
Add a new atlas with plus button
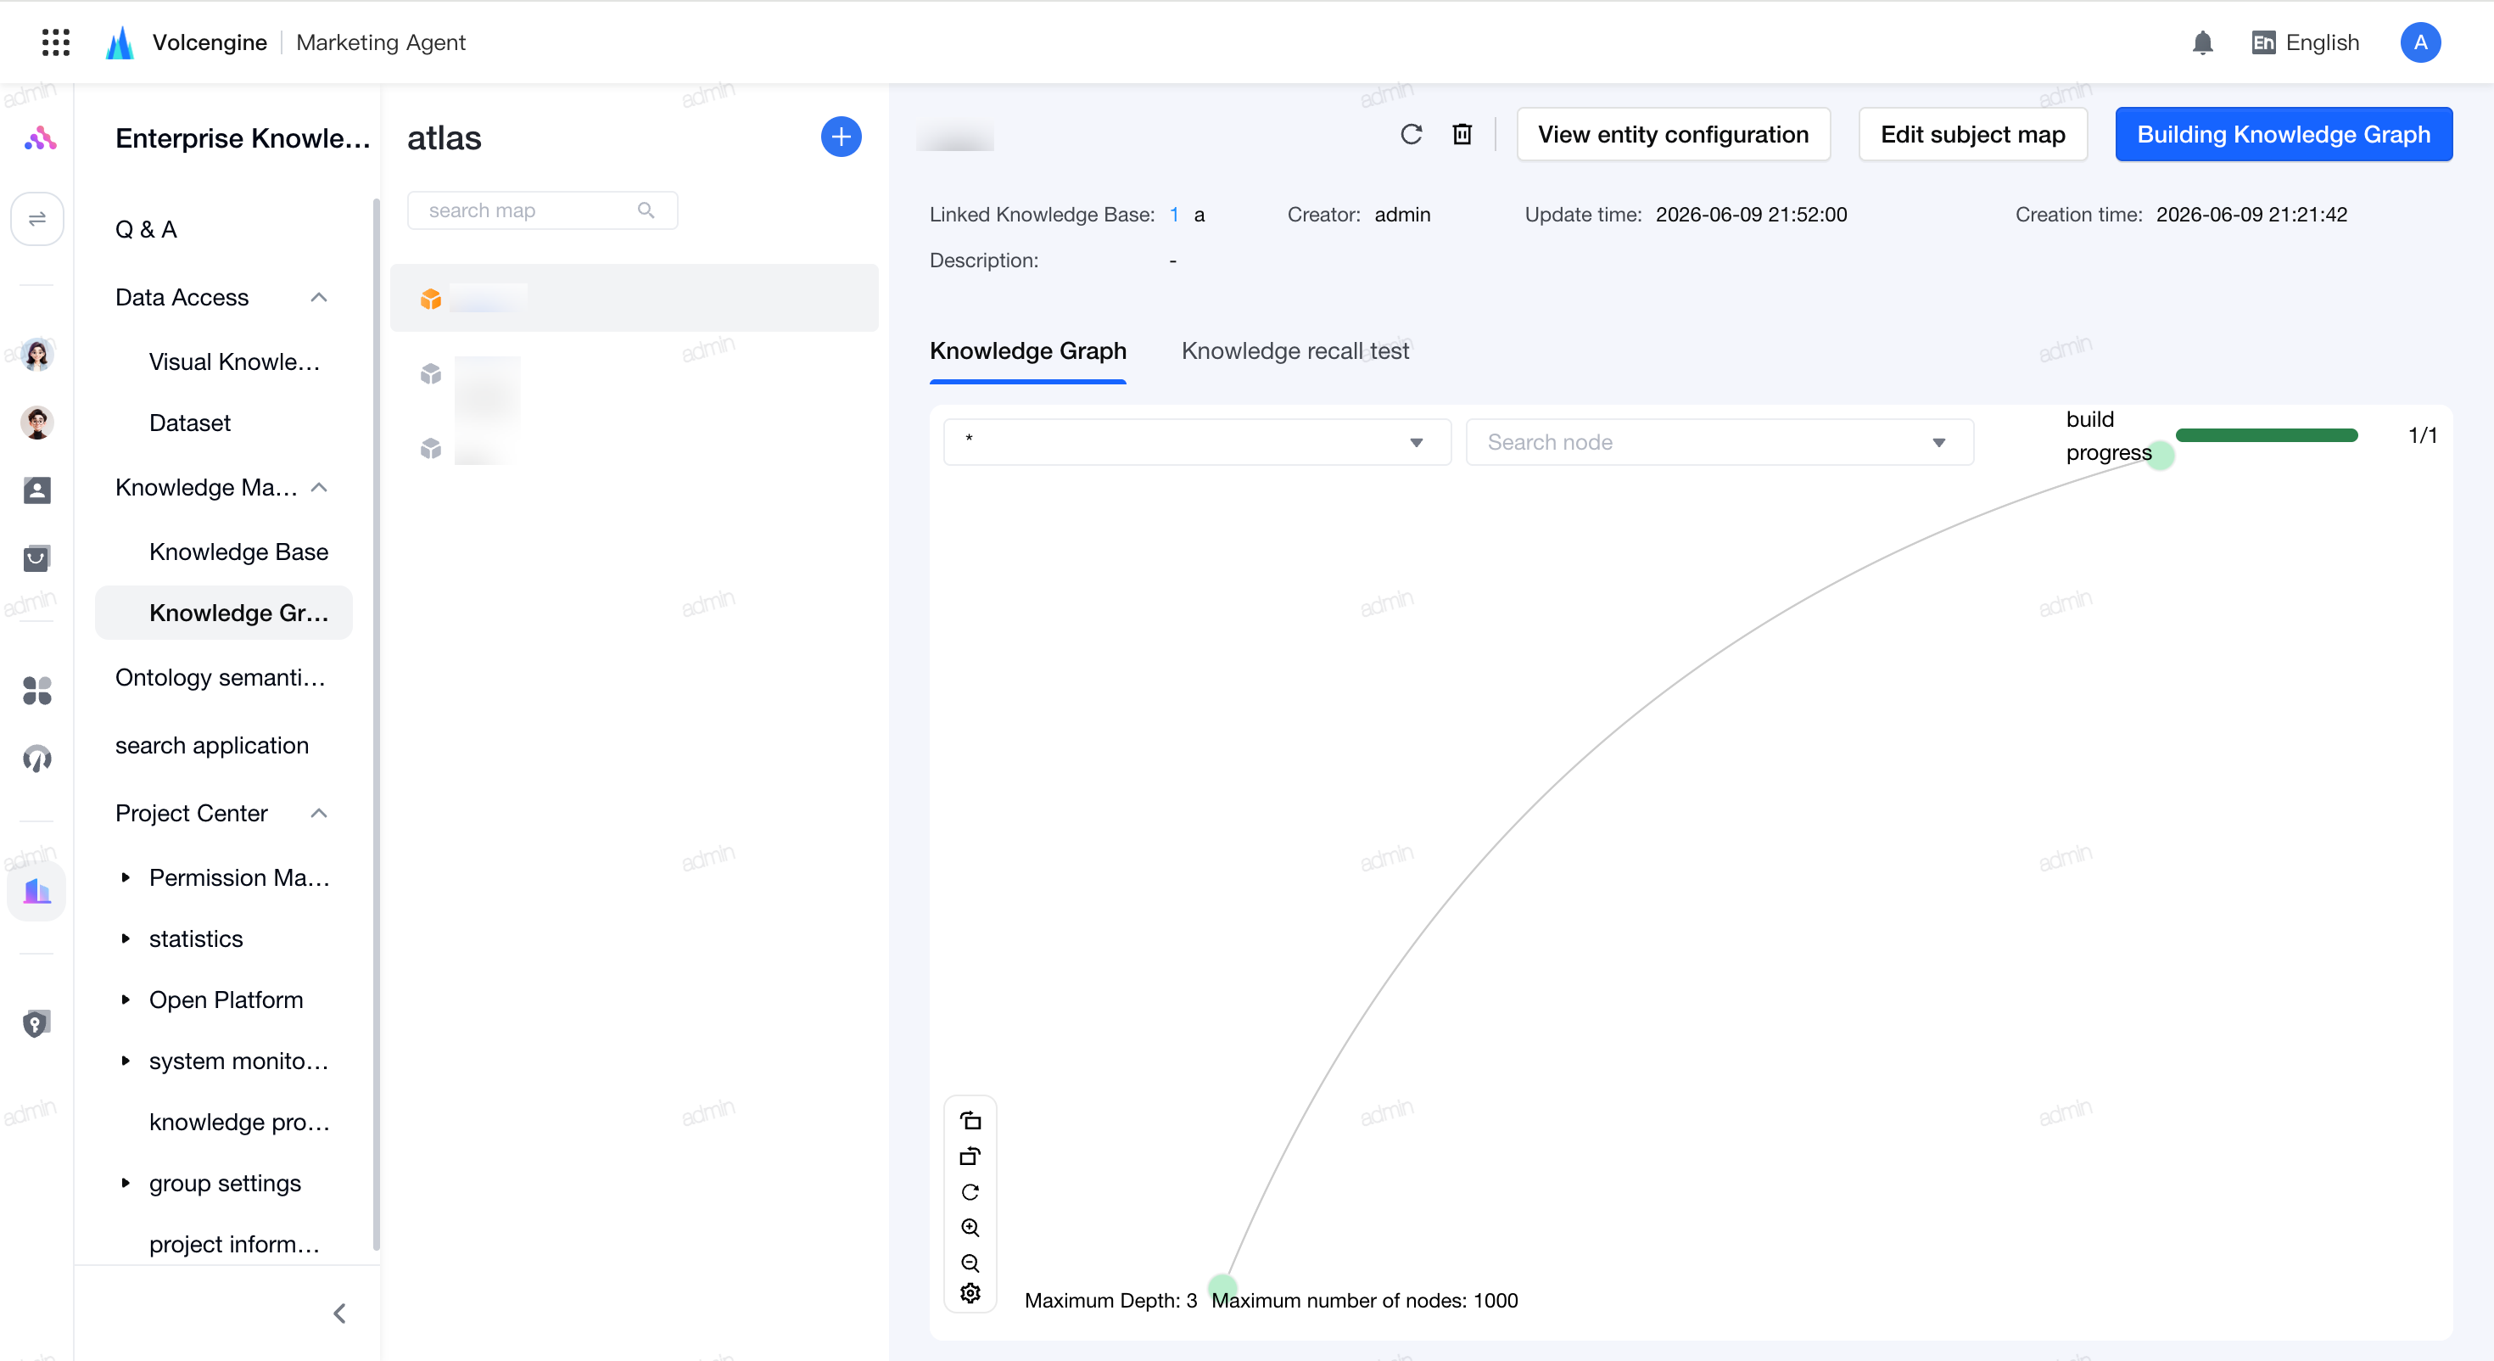click(841, 137)
